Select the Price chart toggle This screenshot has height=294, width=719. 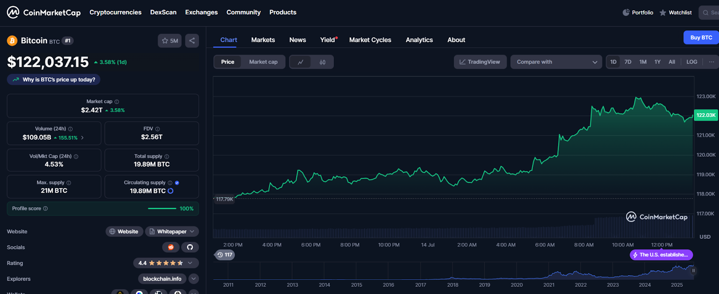(x=227, y=62)
